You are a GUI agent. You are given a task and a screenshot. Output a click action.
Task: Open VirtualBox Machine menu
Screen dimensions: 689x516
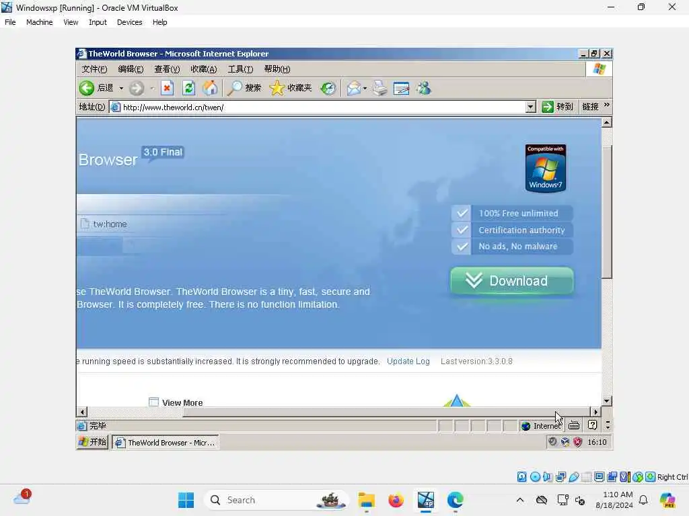click(39, 22)
